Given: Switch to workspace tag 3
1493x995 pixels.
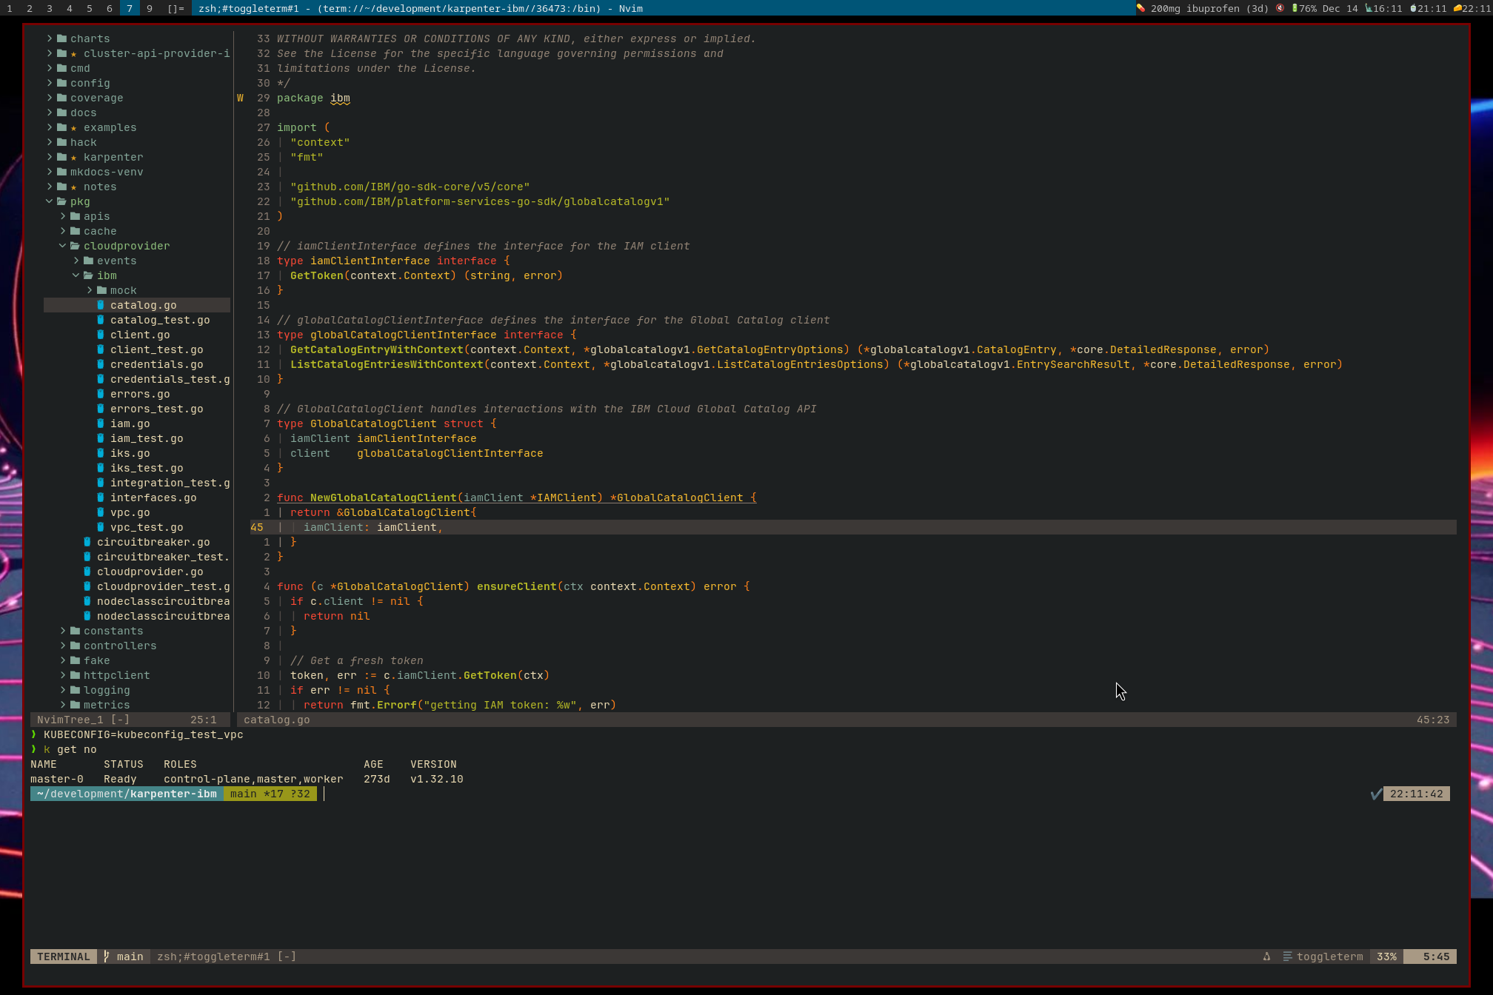Looking at the screenshot, I should [50, 8].
